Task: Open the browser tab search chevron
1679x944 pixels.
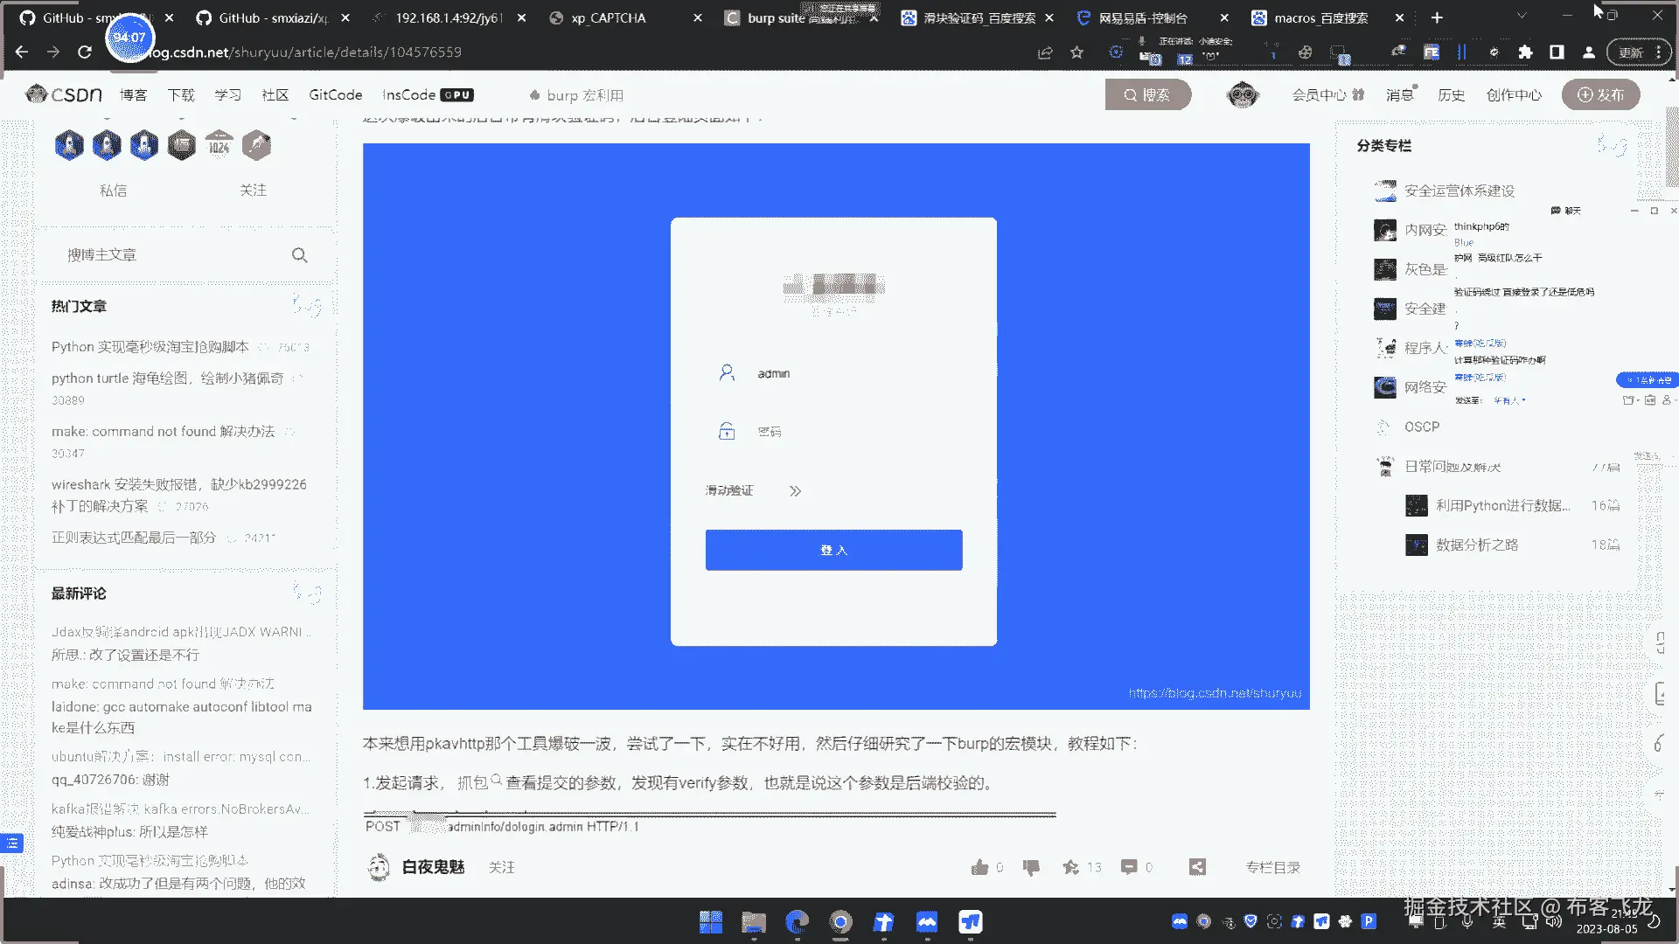Action: pos(1522,17)
